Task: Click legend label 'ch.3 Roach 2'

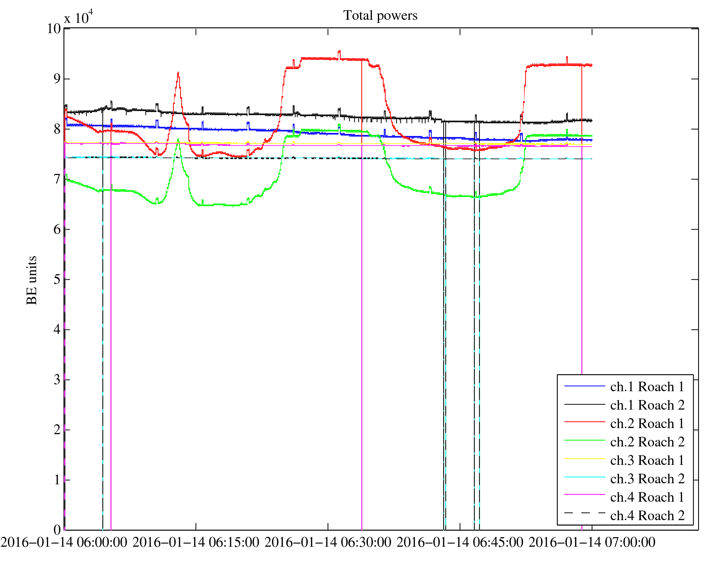Action: [647, 479]
